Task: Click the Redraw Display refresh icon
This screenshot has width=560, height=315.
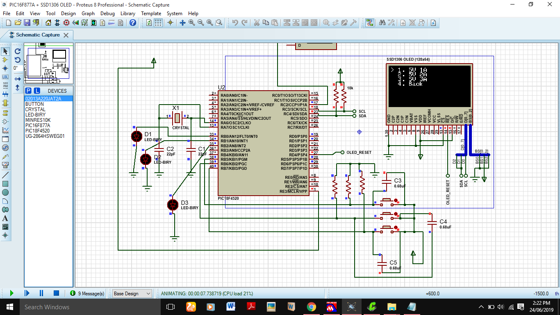Action: 149,23
